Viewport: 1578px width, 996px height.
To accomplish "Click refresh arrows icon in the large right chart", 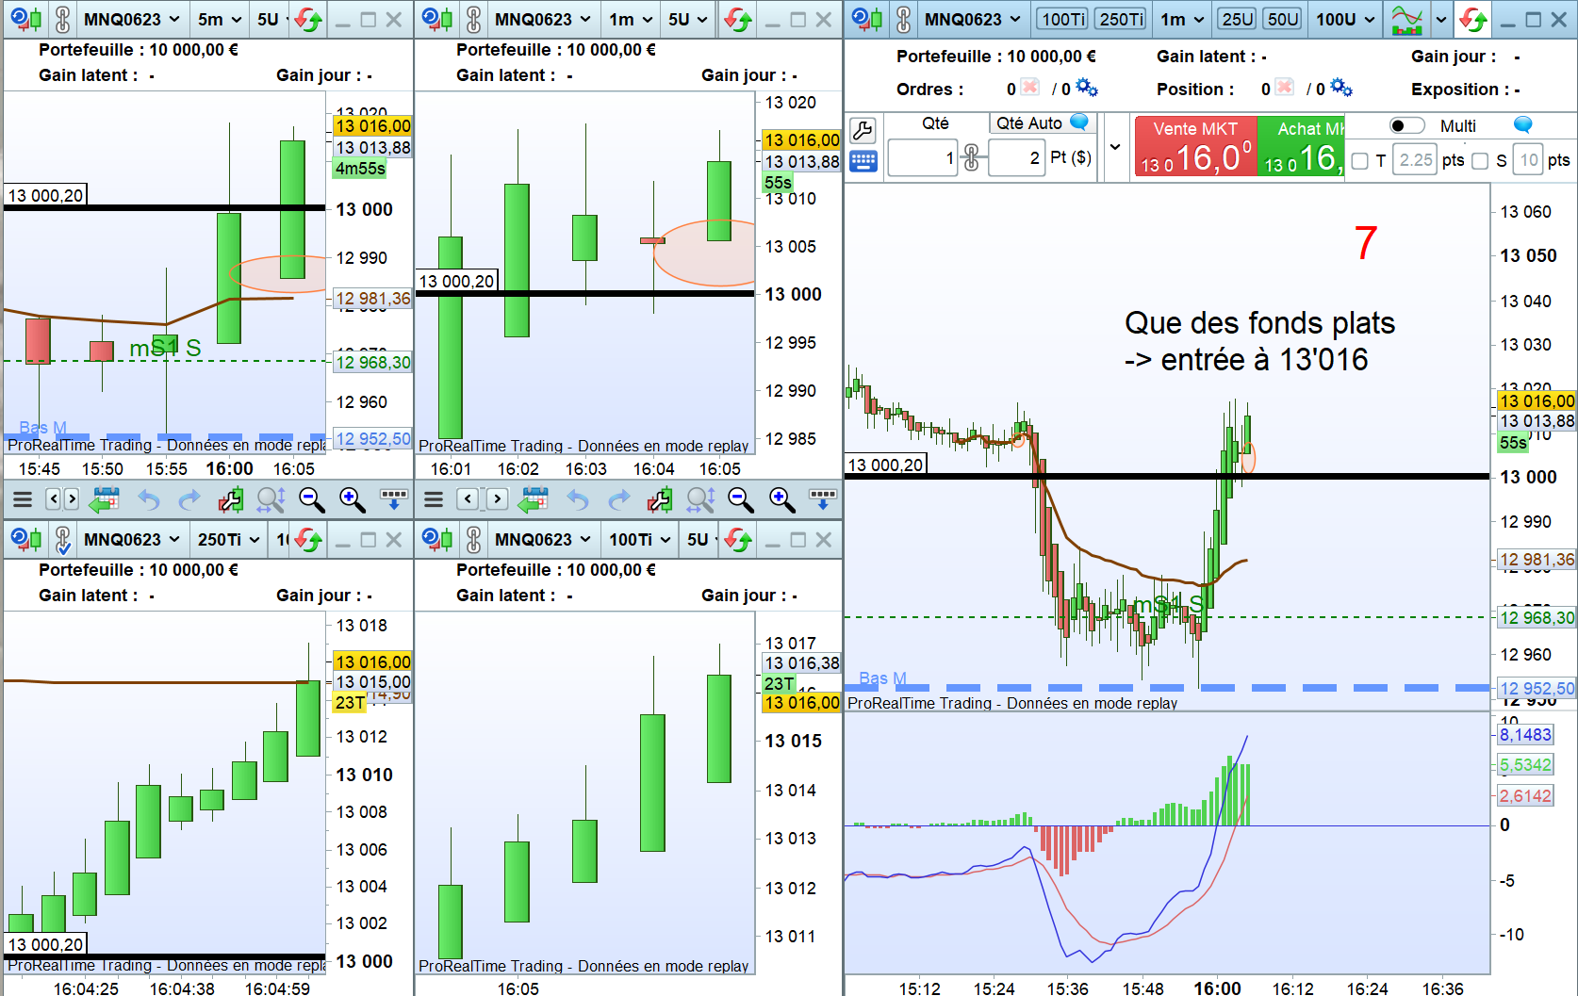I will [x=1473, y=19].
